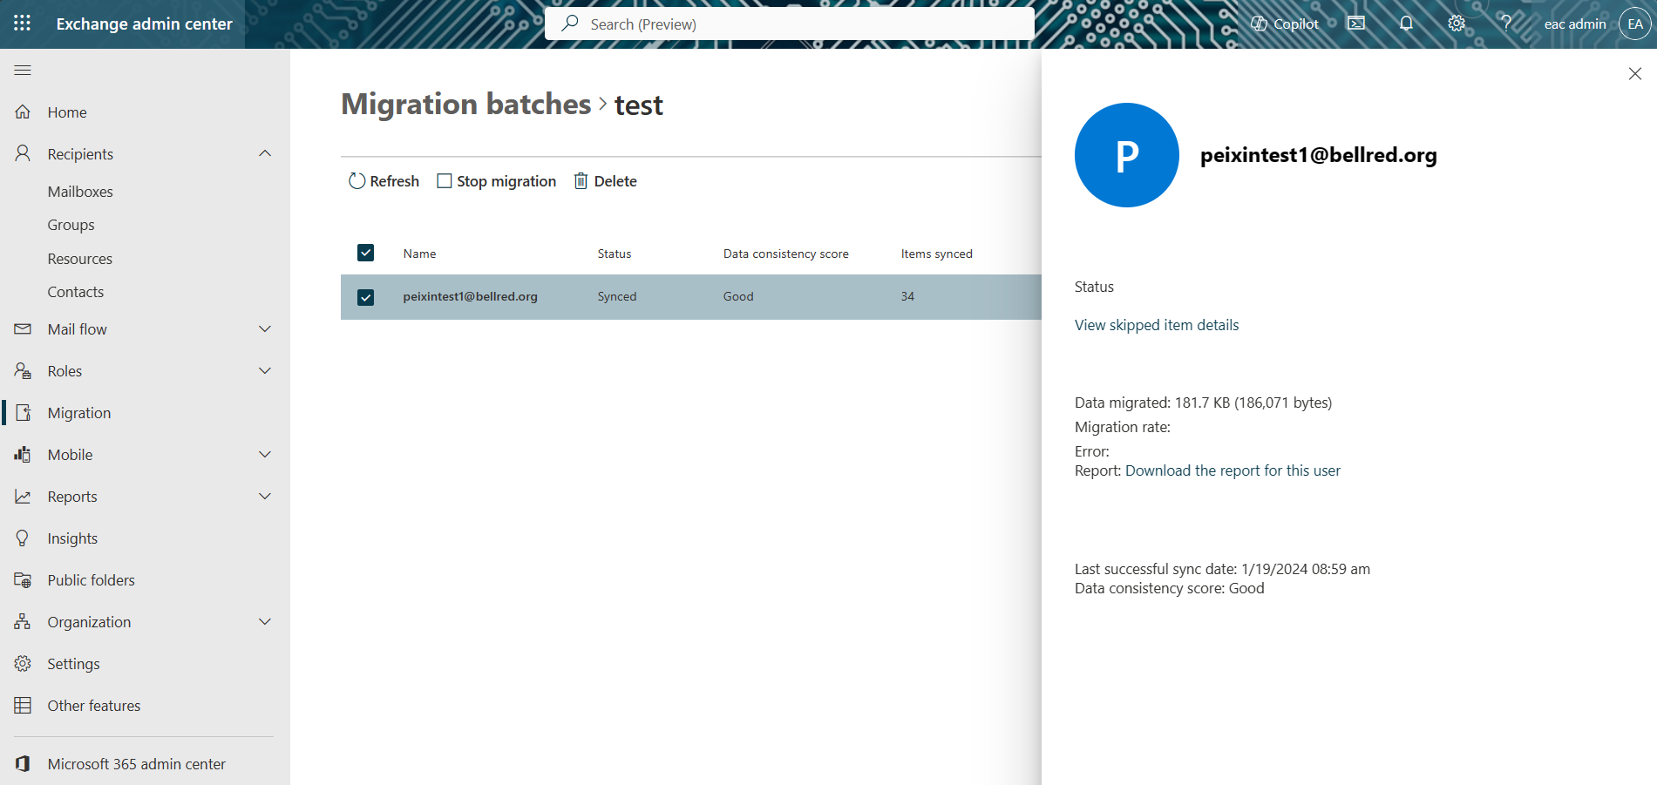The image size is (1657, 785).
Task: Open the Copilot panel
Action: (x=1285, y=24)
